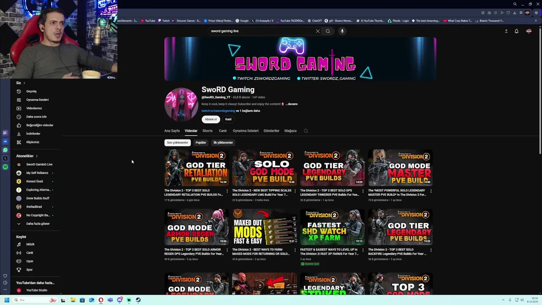542x305 pixels.
Task: Switch to the Mağaza channel tab
Action: pos(290,131)
